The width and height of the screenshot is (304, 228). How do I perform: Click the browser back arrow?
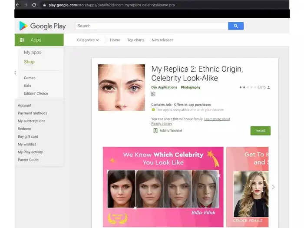point(17,5)
